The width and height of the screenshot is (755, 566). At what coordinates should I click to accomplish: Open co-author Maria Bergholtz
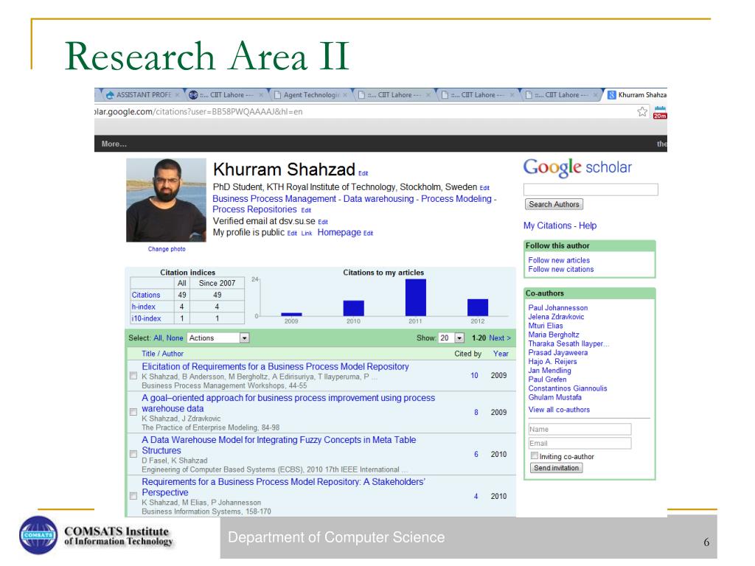coord(554,335)
